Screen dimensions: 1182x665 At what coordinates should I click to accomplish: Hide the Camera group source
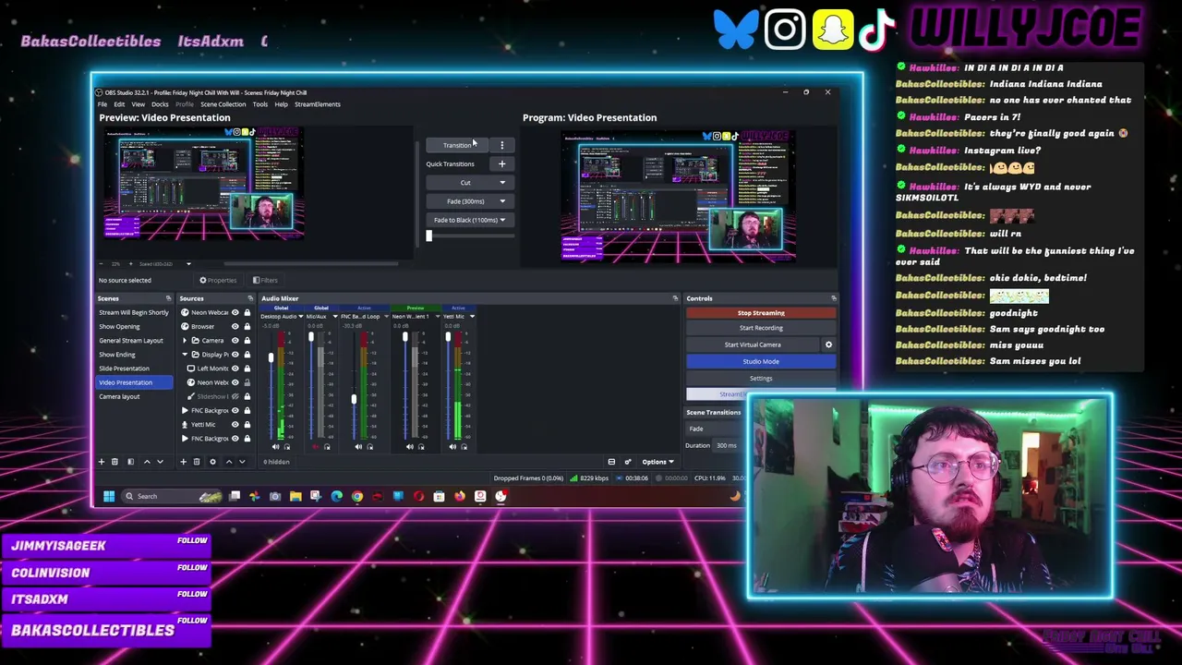[x=235, y=340]
